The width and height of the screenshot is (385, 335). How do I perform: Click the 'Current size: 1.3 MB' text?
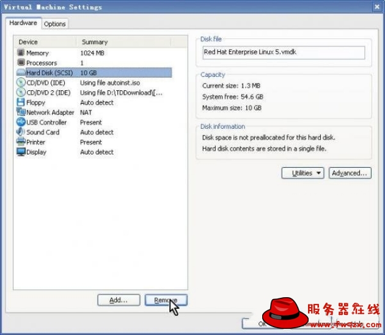point(231,85)
